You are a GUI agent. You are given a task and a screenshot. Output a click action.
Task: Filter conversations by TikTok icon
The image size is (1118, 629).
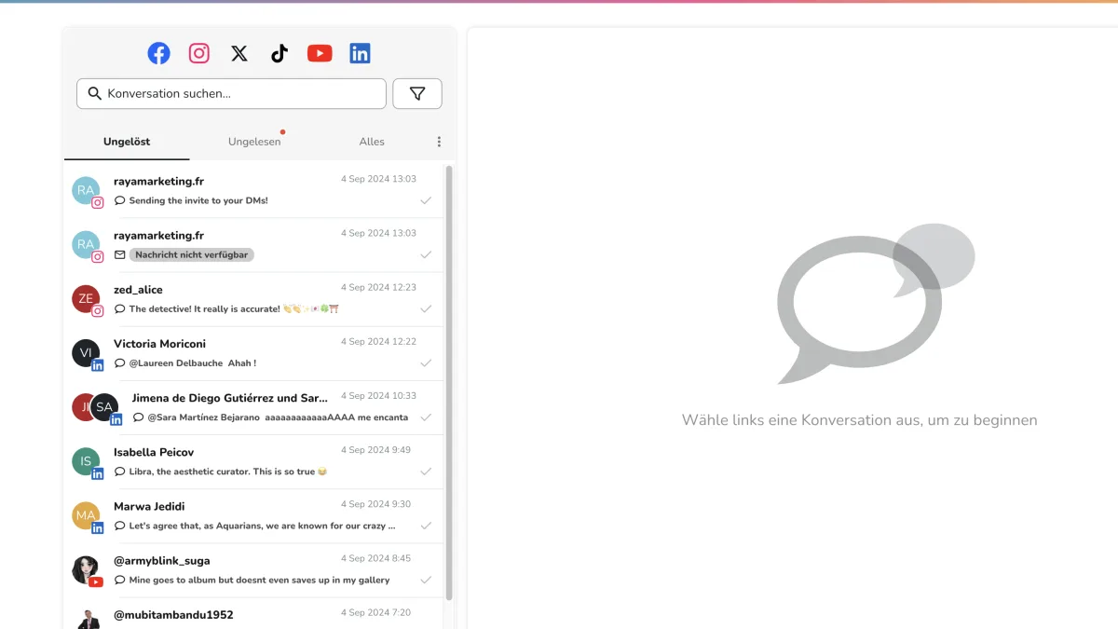click(279, 53)
